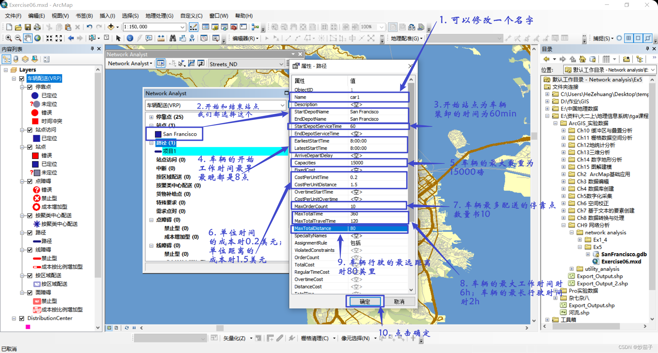
Task: Click the pink color swatch under DistributionCenter
Action: (28, 327)
